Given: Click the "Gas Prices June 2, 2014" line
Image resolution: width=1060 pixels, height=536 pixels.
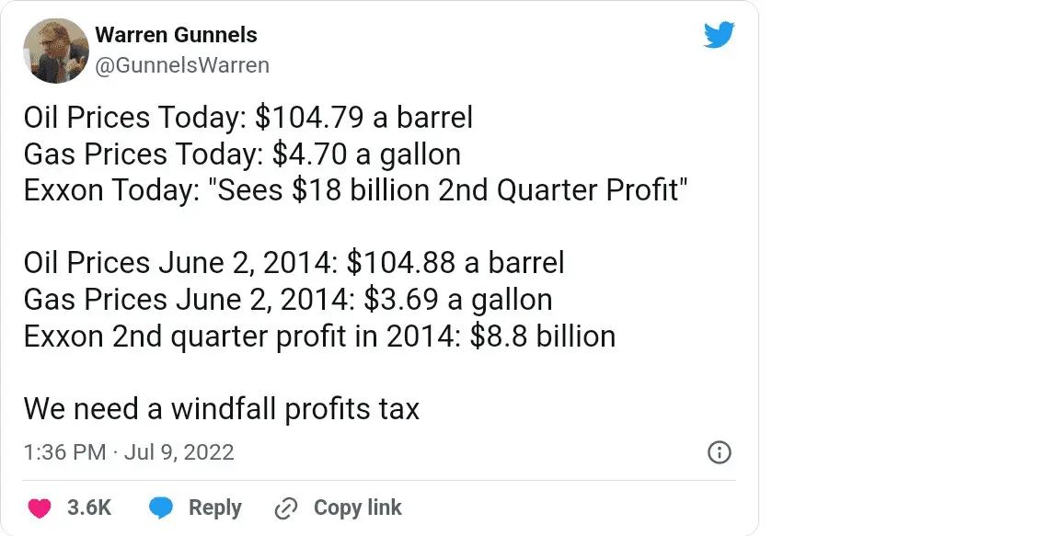Looking at the screenshot, I should [288, 300].
